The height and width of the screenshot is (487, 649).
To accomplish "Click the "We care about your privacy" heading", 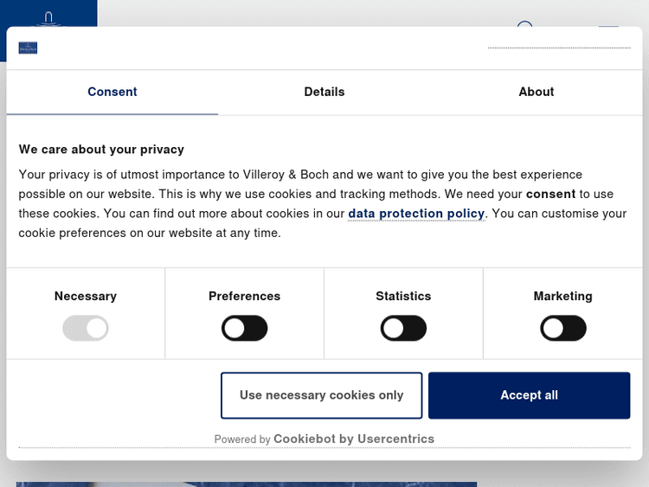I will 101,149.
